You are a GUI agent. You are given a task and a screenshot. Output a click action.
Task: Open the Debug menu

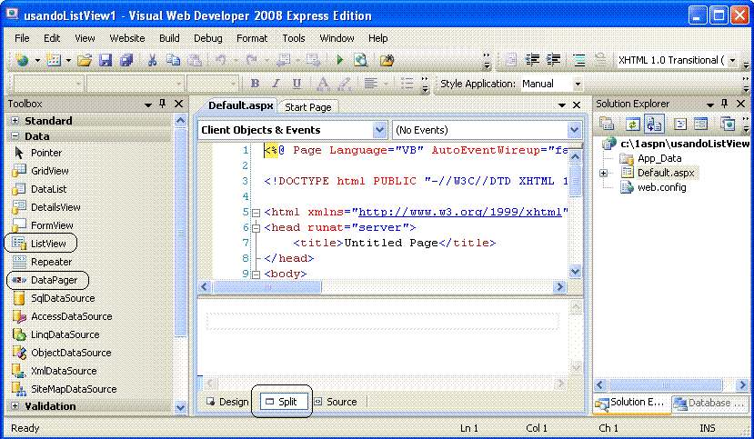pyautogui.click(x=207, y=38)
